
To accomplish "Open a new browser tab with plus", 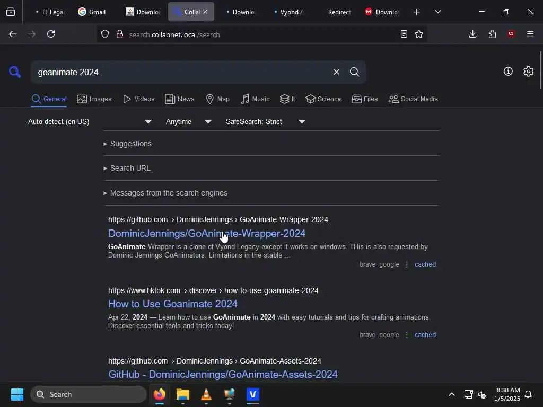I will pyautogui.click(x=417, y=12).
